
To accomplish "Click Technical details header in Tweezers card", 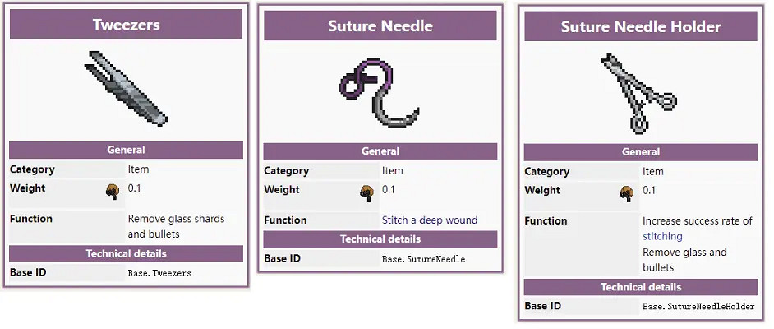I will (126, 253).
